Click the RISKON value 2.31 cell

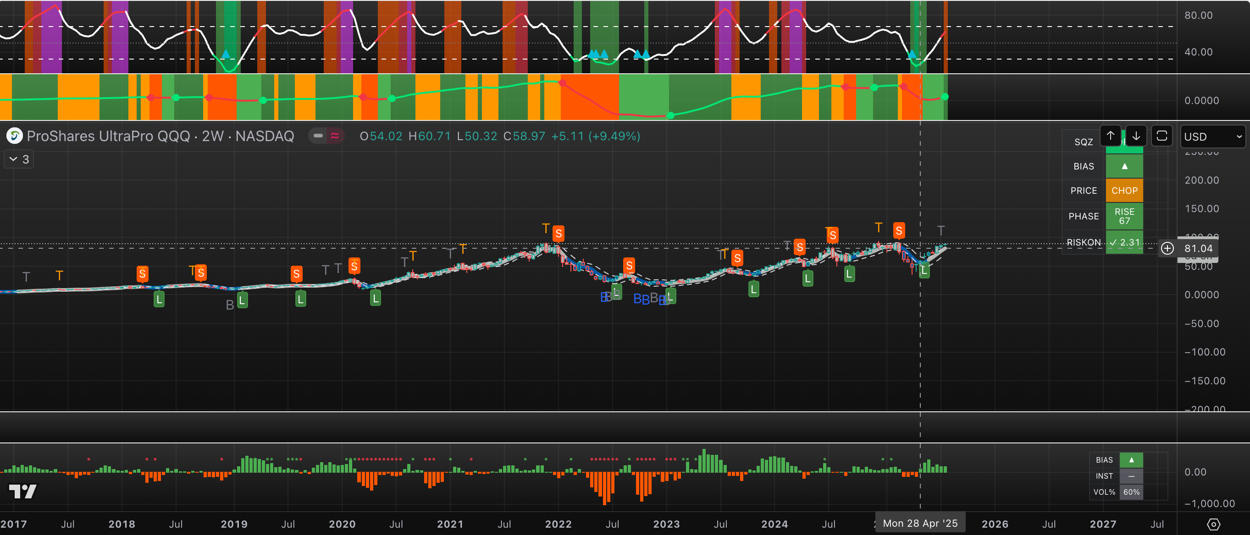1124,242
